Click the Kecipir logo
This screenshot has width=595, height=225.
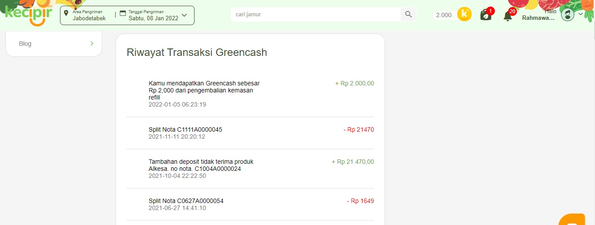click(x=29, y=14)
